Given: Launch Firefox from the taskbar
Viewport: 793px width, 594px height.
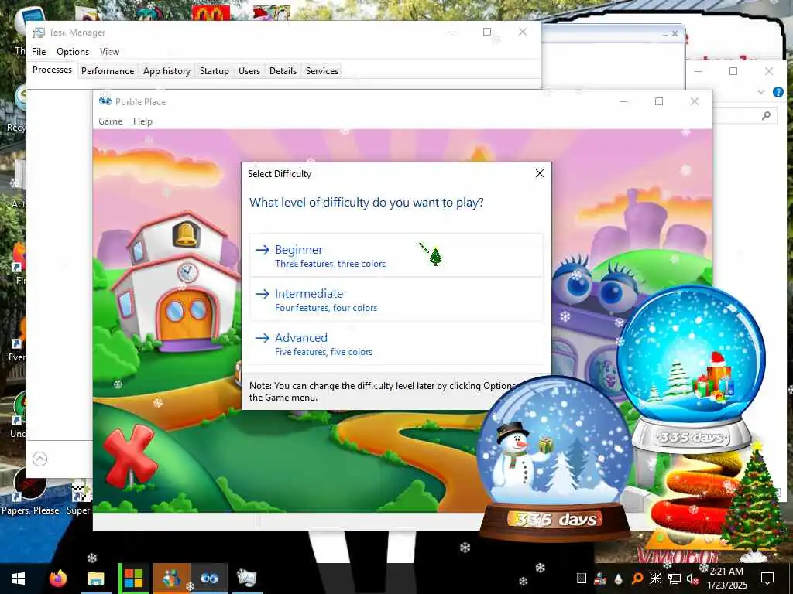Looking at the screenshot, I should click(x=58, y=579).
